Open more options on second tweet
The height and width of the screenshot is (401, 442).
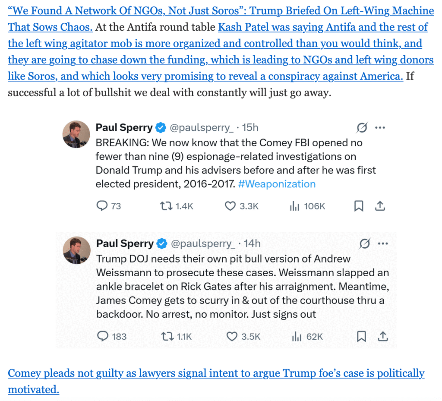tap(383, 244)
